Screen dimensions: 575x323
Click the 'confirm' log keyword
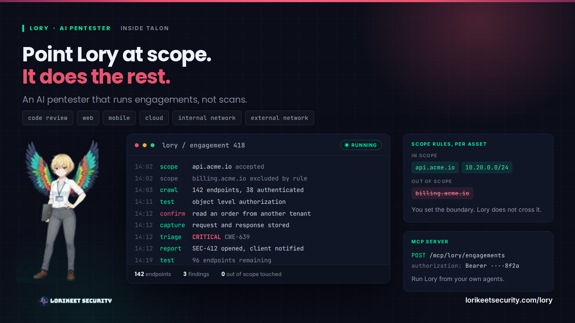pos(172,214)
